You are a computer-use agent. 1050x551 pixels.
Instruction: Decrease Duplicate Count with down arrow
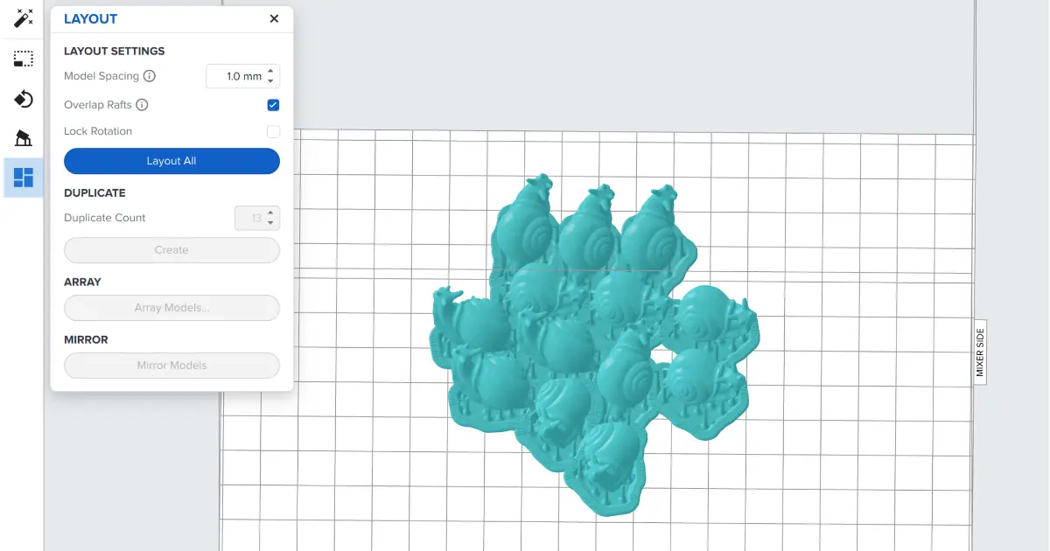pyautogui.click(x=271, y=223)
